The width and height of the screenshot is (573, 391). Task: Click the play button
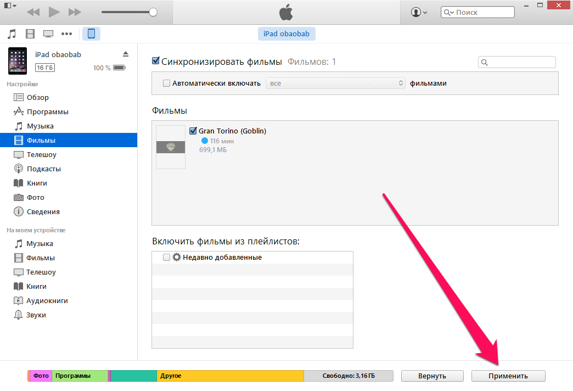point(54,12)
